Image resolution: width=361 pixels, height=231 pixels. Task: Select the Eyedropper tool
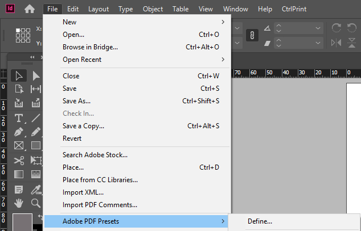[36, 190]
